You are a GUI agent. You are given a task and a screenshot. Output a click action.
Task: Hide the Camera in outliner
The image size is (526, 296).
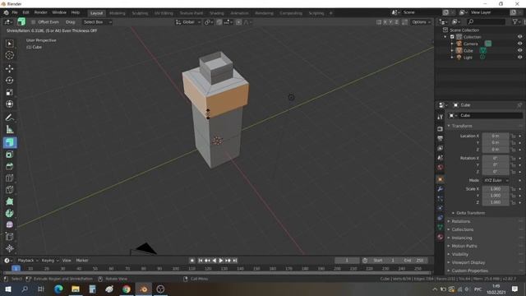[519, 44]
